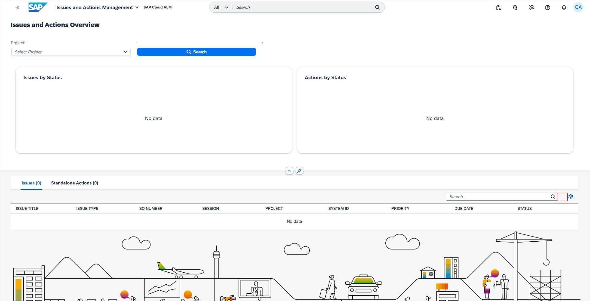Open the All search scope dropdown
This screenshot has width=590, height=301.
click(x=221, y=7)
